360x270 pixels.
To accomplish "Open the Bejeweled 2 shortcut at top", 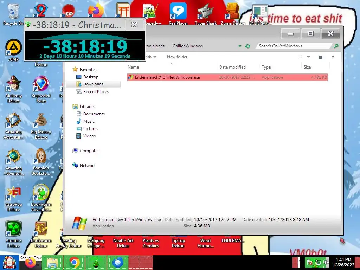I will pos(41,10).
